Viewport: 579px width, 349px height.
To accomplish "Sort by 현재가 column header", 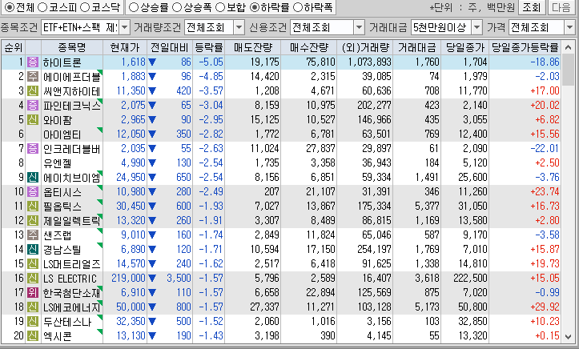I will 125,47.
